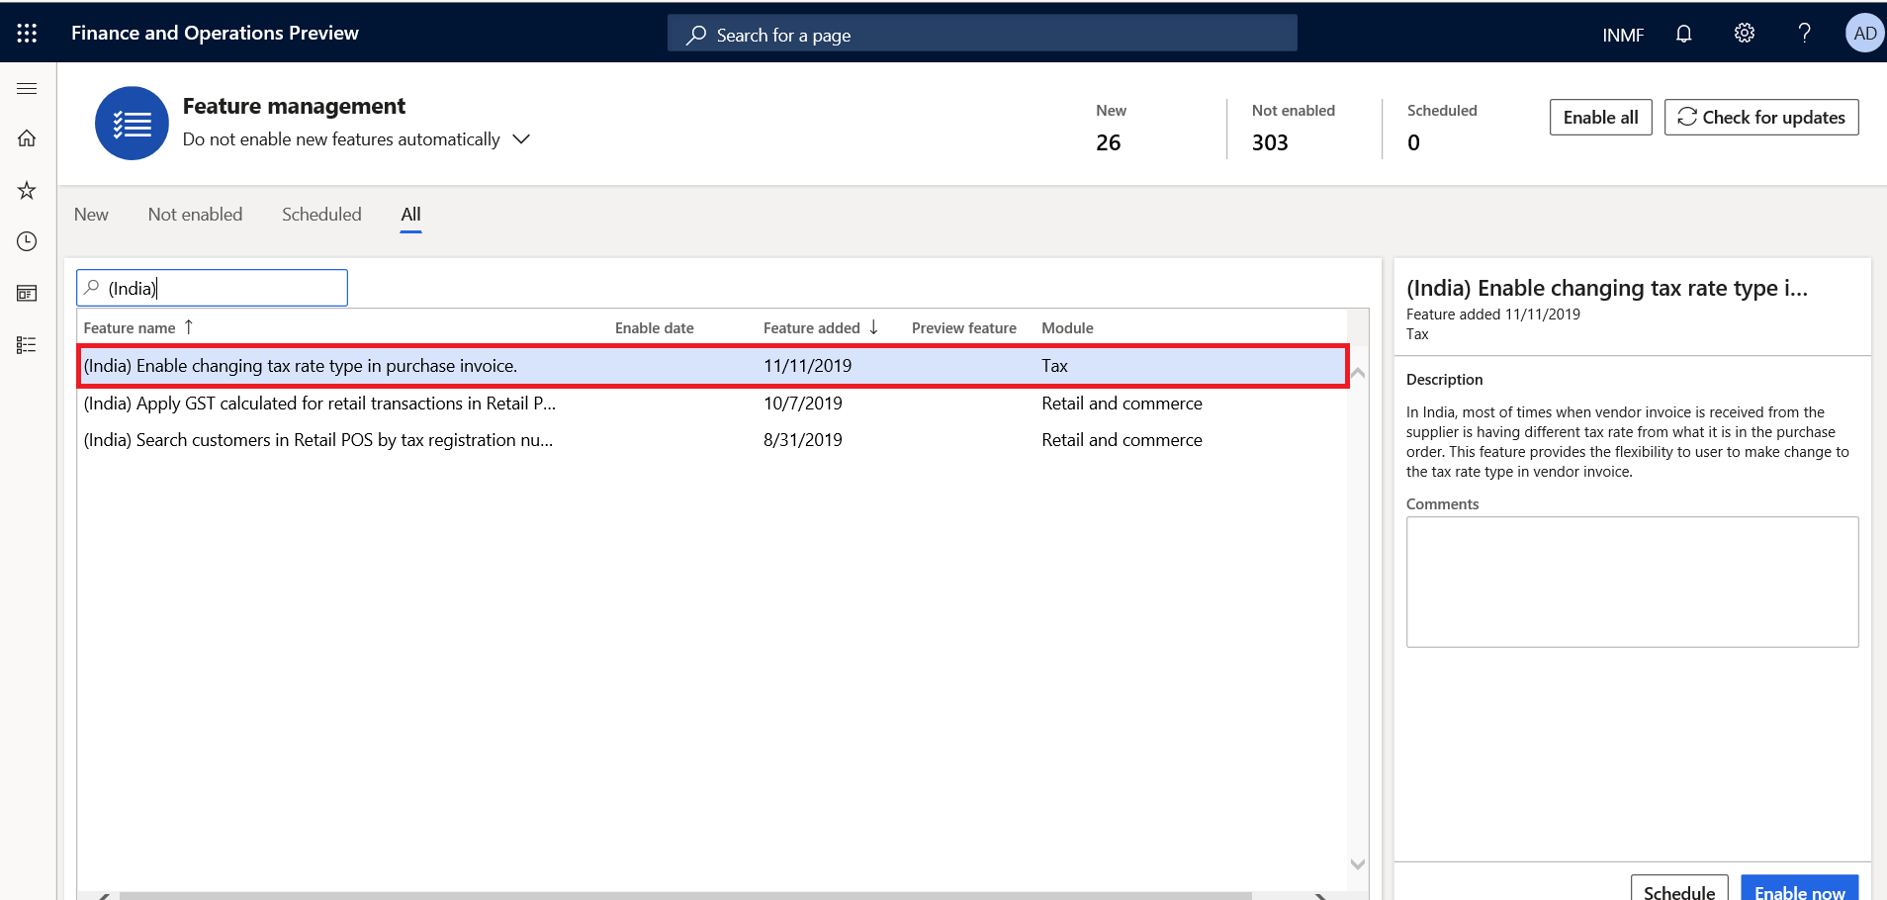This screenshot has width=1887, height=900.
Task: Click the Not enabled count tile showing 303
Action: click(x=1294, y=129)
